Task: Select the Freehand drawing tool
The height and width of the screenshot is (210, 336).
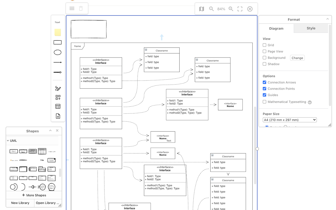Action: pyautogui.click(x=57, y=88)
